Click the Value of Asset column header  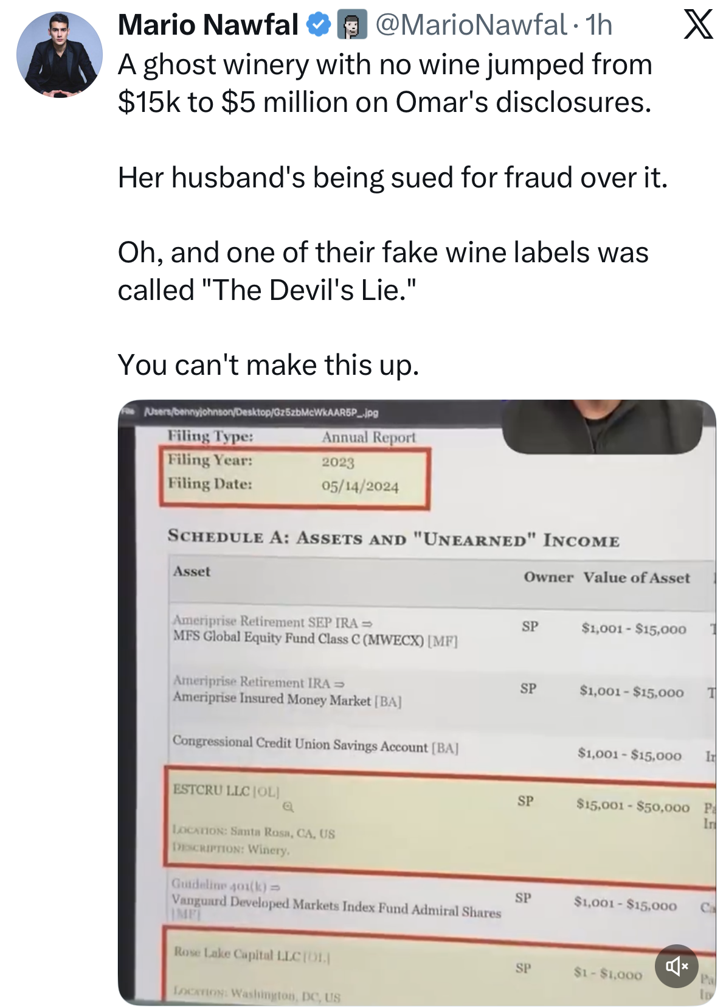pyautogui.click(x=637, y=577)
